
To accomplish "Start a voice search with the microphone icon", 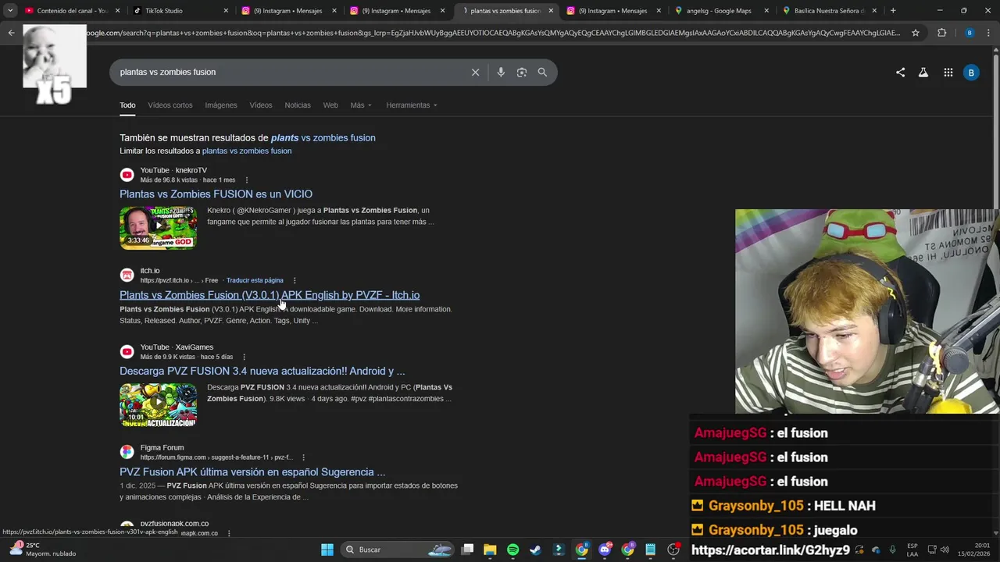I will [x=501, y=72].
